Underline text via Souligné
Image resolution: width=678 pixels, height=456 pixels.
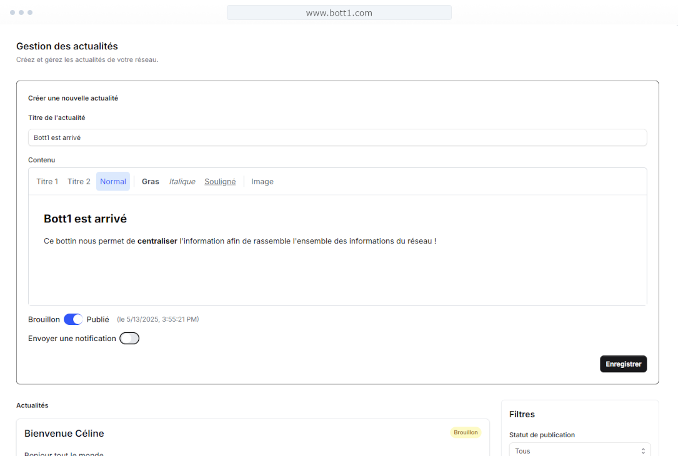[x=220, y=181]
